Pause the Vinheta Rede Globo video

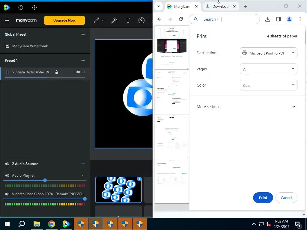click(x=7, y=72)
